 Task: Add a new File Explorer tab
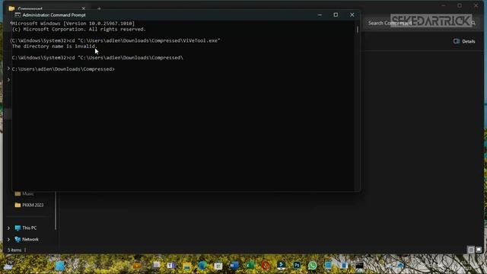point(99,8)
